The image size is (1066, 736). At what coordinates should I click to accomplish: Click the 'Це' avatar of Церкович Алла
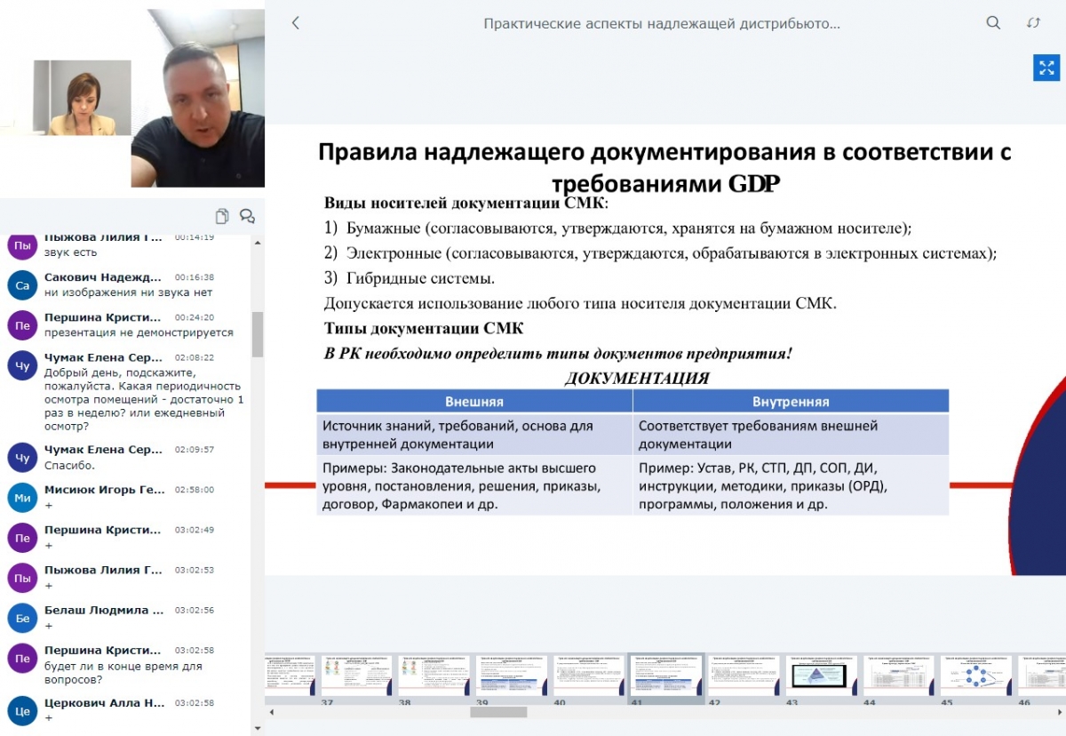[x=22, y=711]
